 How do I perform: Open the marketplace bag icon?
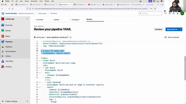(x=170, y=14)
